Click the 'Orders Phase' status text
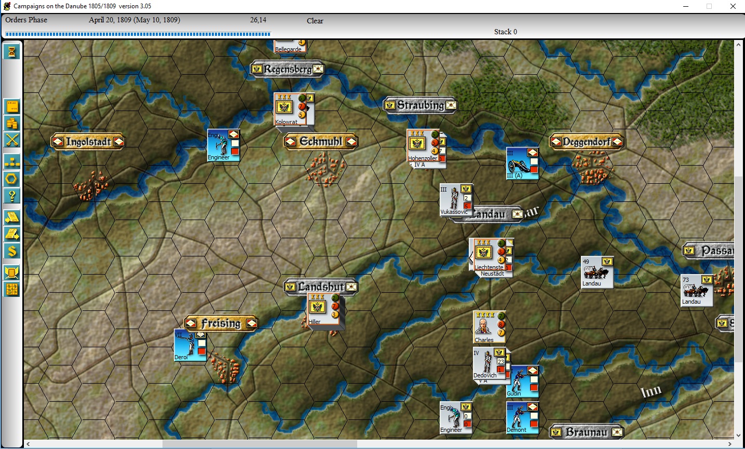 pyautogui.click(x=26, y=20)
